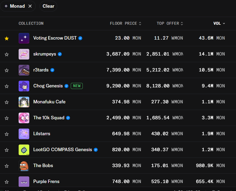236x191 pixels.
Task: Click the NEW badge on Chog Genesis
Action: (x=77, y=86)
